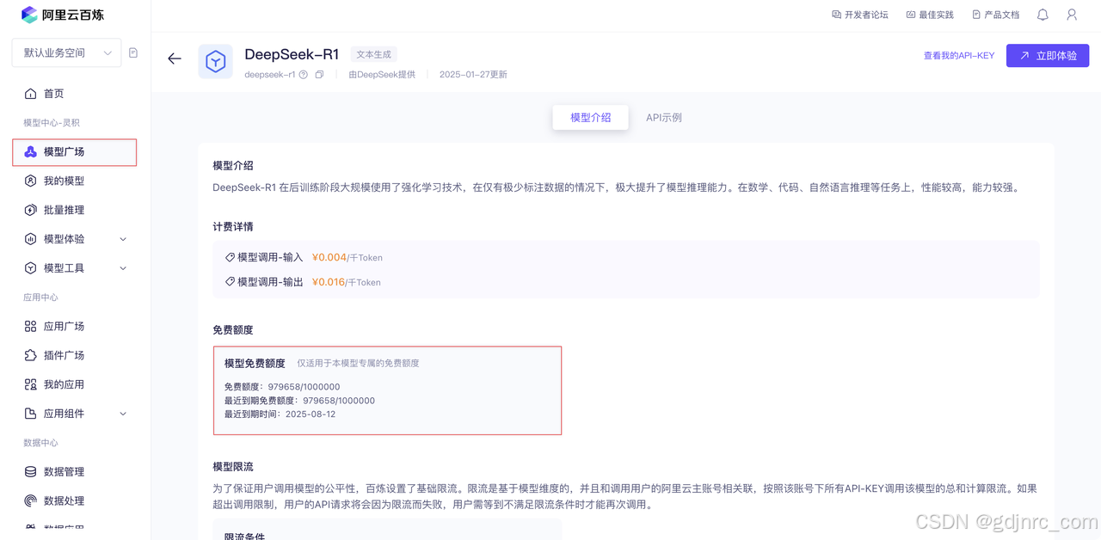Click the 开发者论坛 forum icon
This screenshot has height=540, width=1101.
coord(836,15)
